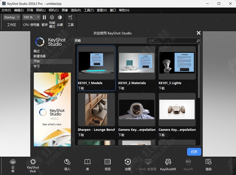The height and width of the screenshot is (175, 236).
Task: Click the blue 打开 button
Action: click(194, 152)
